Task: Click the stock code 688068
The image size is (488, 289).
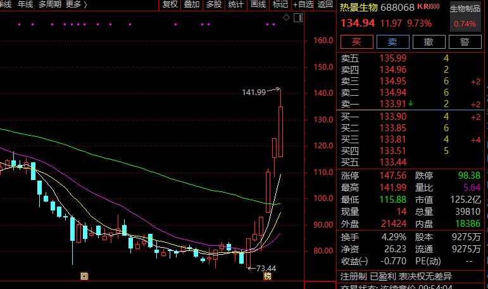Action: 397,7
